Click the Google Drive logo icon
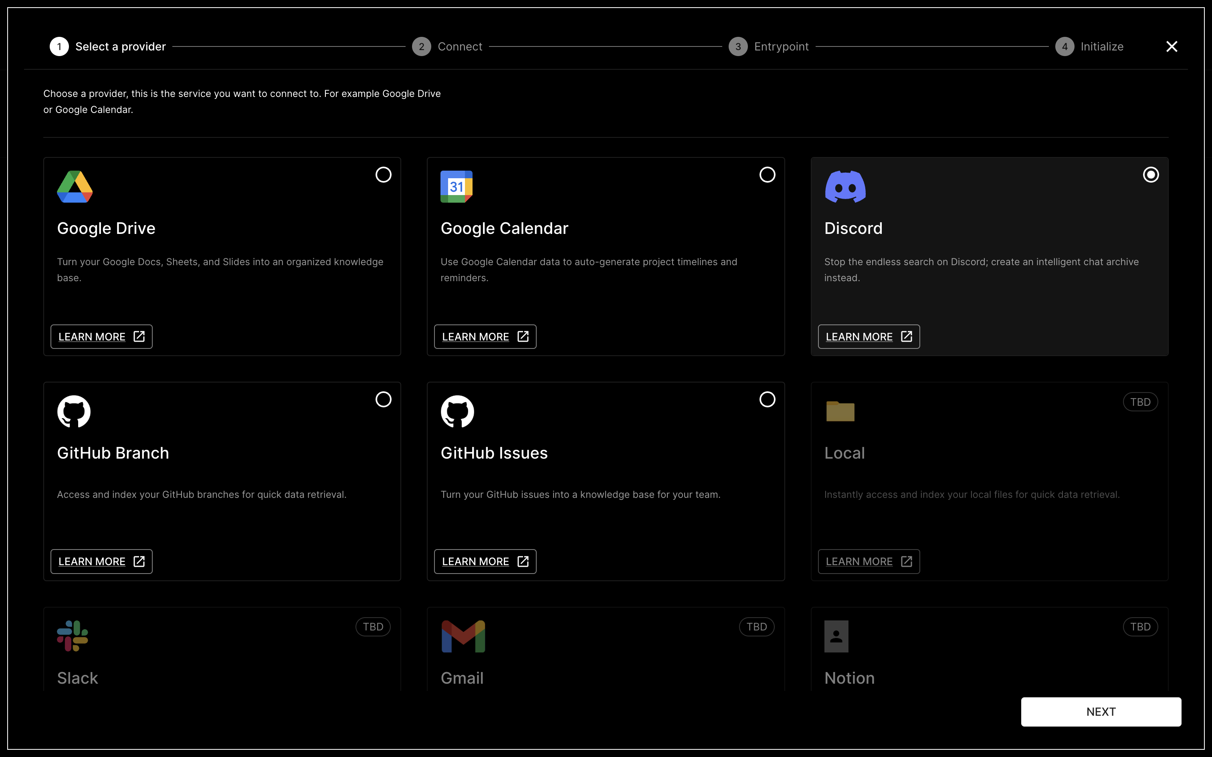Image resolution: width=1212 pixels, height=757 pixels. [x=75, y=187]
